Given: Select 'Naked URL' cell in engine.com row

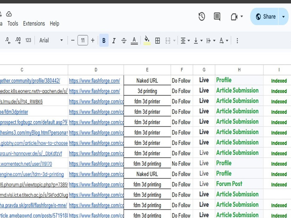Looking at the screenshot, I should coord(147,174).
